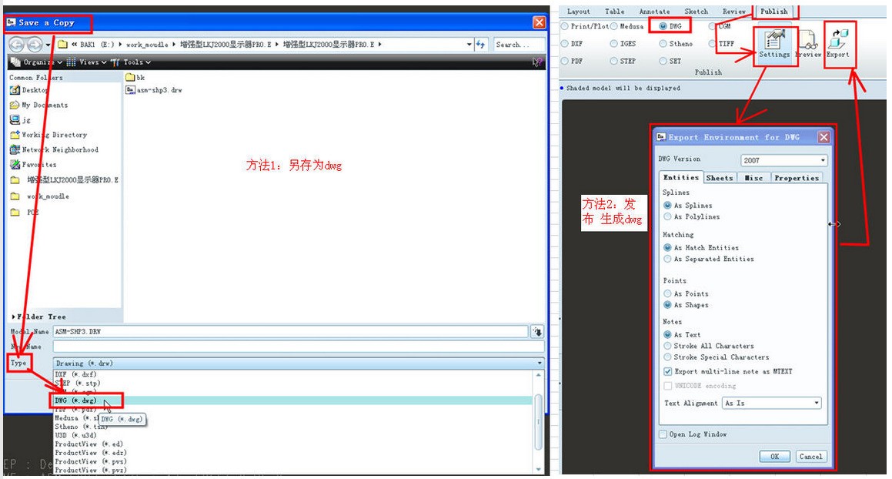Enable the Open Log Window checkbox
Viewport: 892px width, 479px height.
point(663,434)
